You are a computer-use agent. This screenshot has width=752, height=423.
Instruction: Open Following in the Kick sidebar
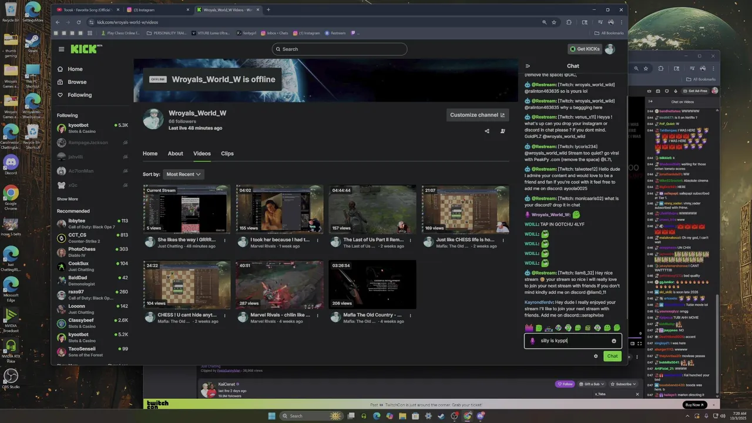pos(79,95)
